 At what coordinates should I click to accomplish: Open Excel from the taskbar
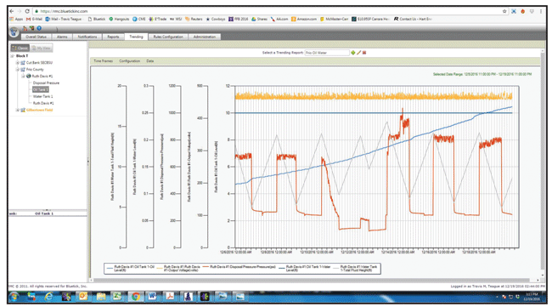[117, 297]
